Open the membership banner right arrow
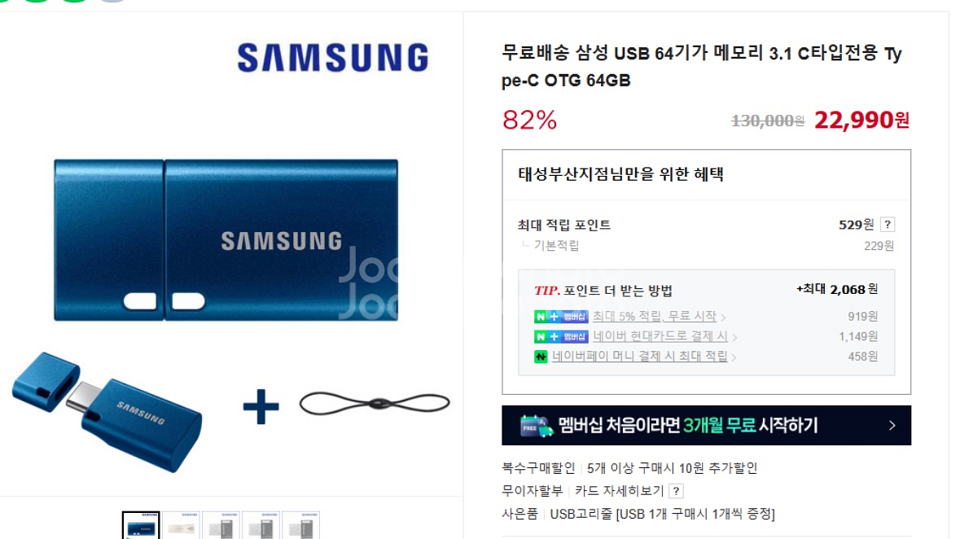Image resolution: width=960 pixels, height=539 pixels. pos(892,425)
